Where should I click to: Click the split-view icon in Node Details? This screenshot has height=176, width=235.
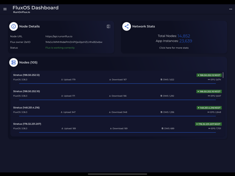coord(109,26)
